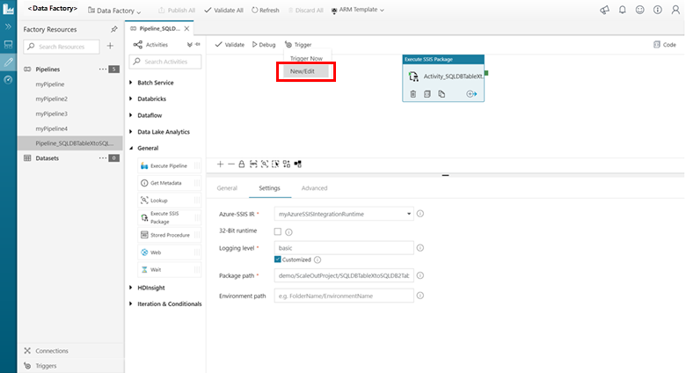Uncheck the Customized checkbox
This screenshot has height=373, width=686.
pos(277,260)
